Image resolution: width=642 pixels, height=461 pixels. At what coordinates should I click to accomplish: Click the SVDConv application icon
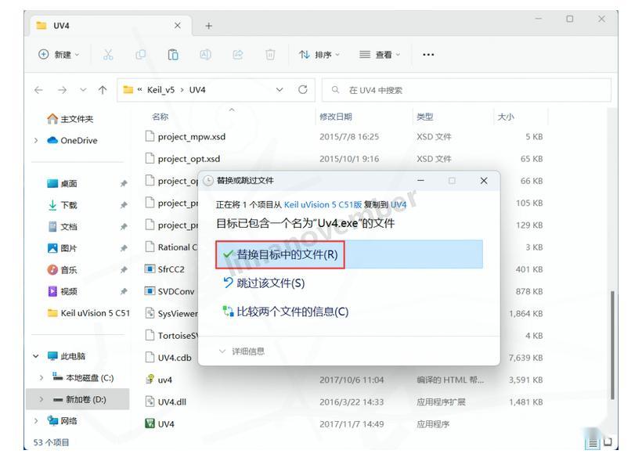tap(150, 291)
